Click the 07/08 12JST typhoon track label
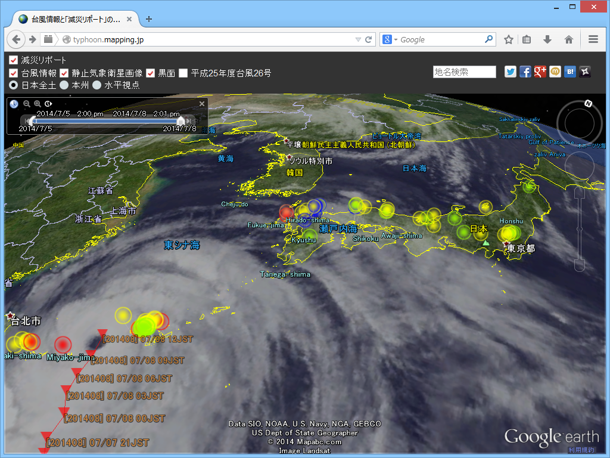Screen dimensions: 610x458 pyautogui.click(x=148, y=339)
